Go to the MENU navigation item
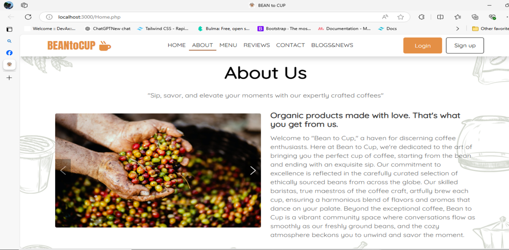Screen dimensions: 509x250 click(228, 45)
